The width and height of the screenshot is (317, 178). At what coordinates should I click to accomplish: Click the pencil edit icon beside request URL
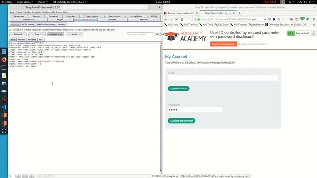click(10, 30)
